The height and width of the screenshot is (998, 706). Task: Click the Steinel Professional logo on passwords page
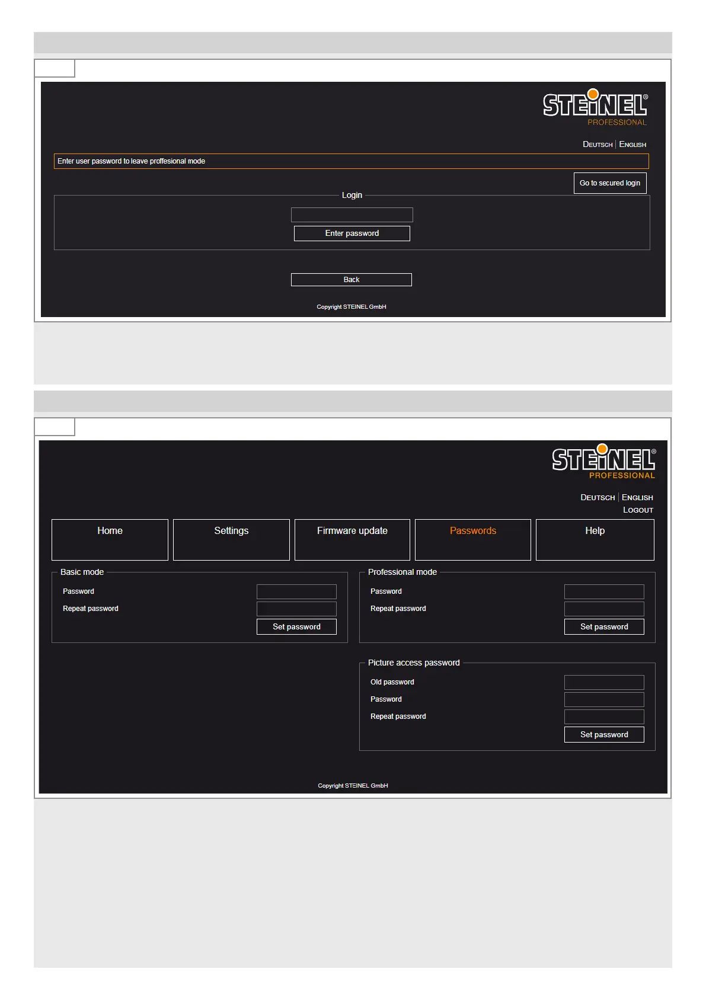pyautogui.click(x=604, y=461)
